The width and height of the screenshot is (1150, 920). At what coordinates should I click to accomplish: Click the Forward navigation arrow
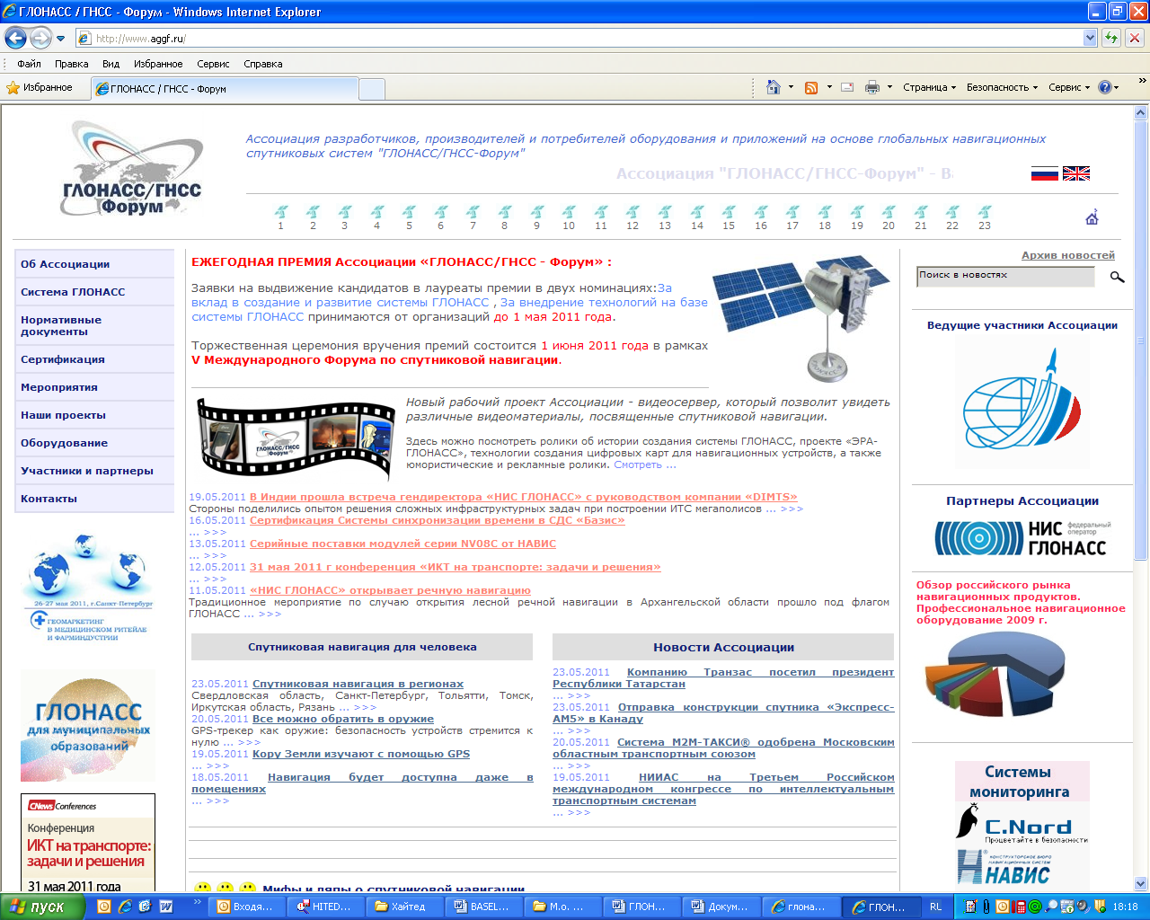(x=40, y=38)
